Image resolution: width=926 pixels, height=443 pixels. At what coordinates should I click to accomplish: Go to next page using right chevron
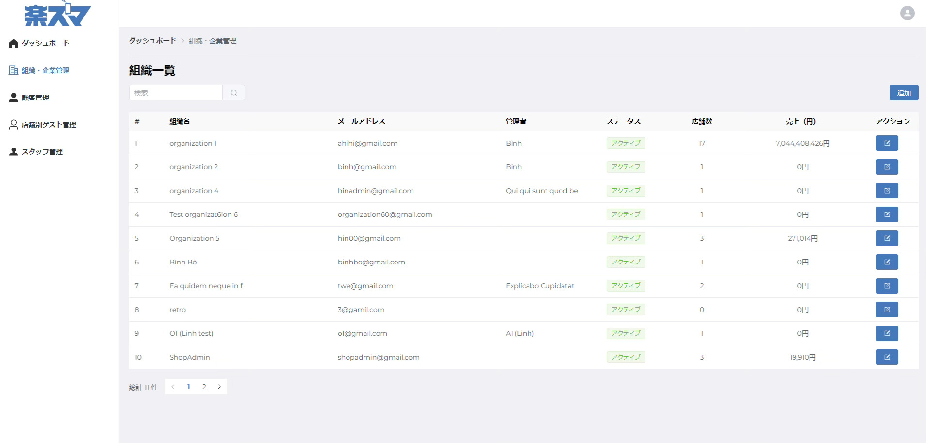pos(219,387)
